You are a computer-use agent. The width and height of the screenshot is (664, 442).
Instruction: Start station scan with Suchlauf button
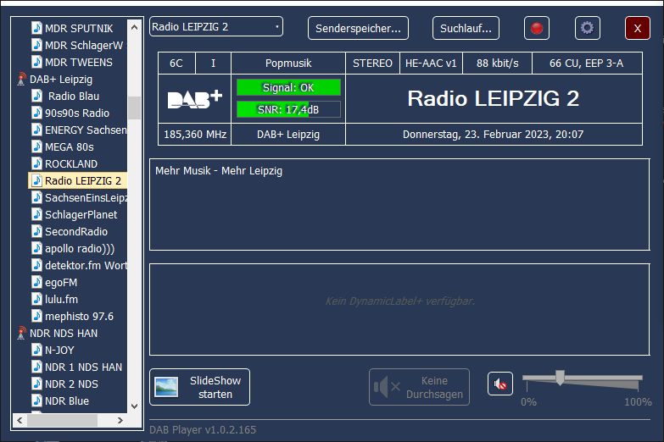coord(466,28)
